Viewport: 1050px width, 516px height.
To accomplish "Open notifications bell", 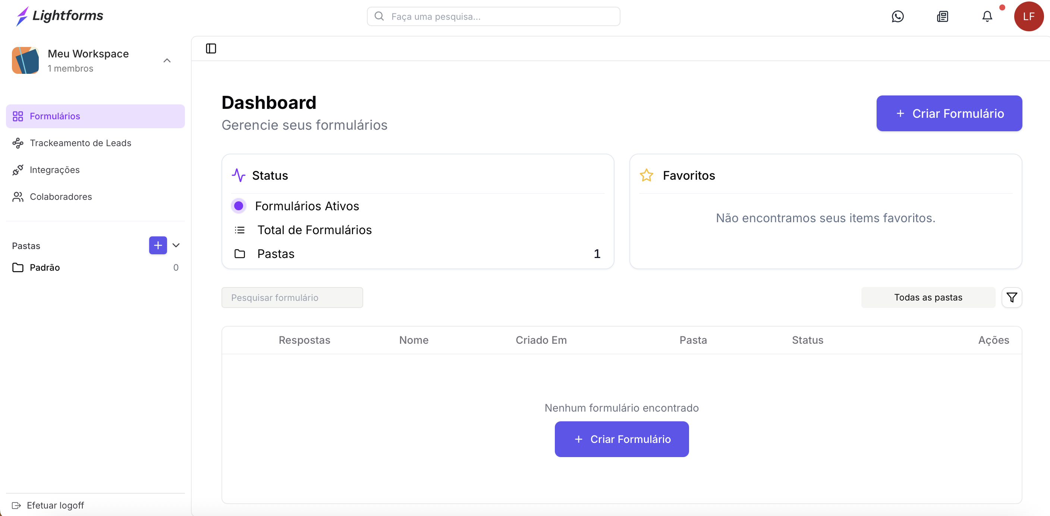I will [987, 16].
